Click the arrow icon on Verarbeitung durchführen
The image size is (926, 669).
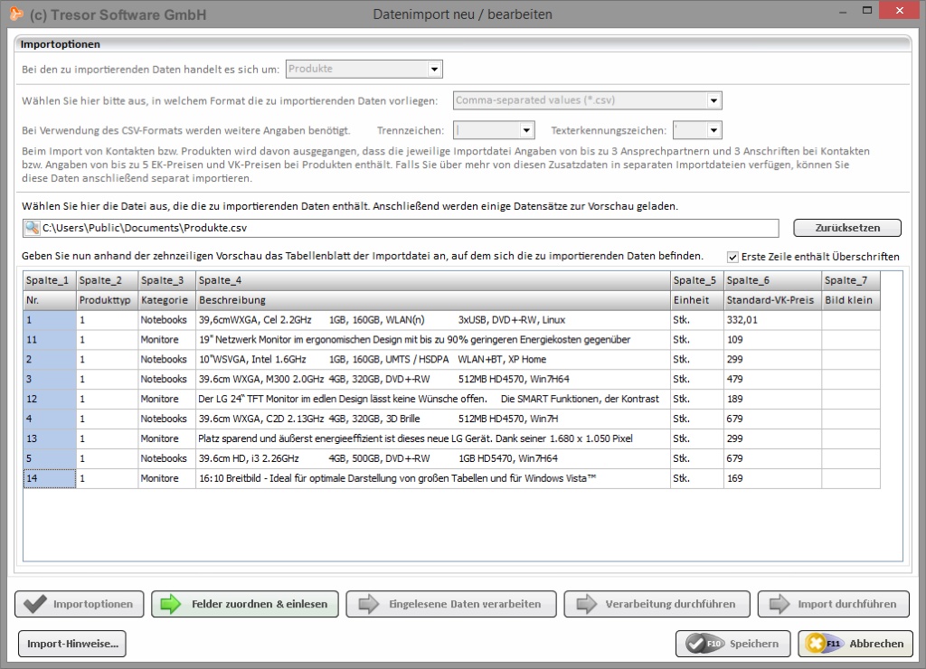(x=585, y=604)
